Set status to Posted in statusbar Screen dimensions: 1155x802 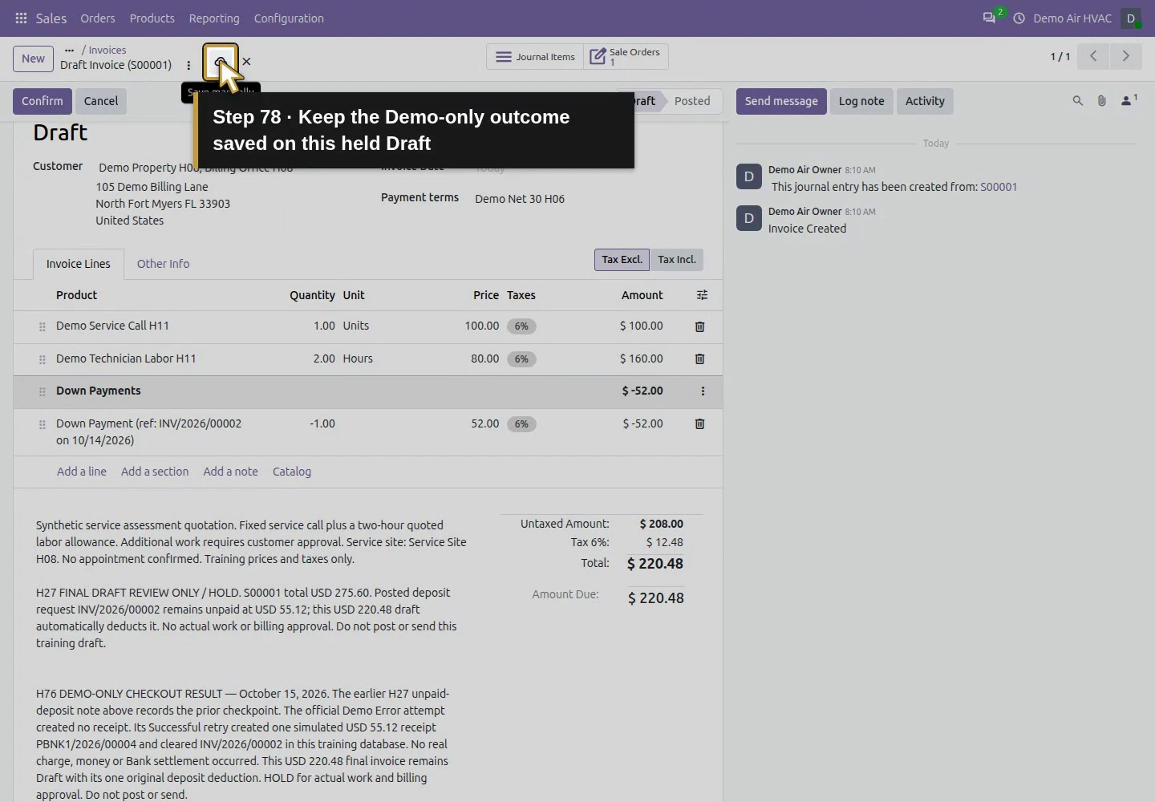point(692,101)
